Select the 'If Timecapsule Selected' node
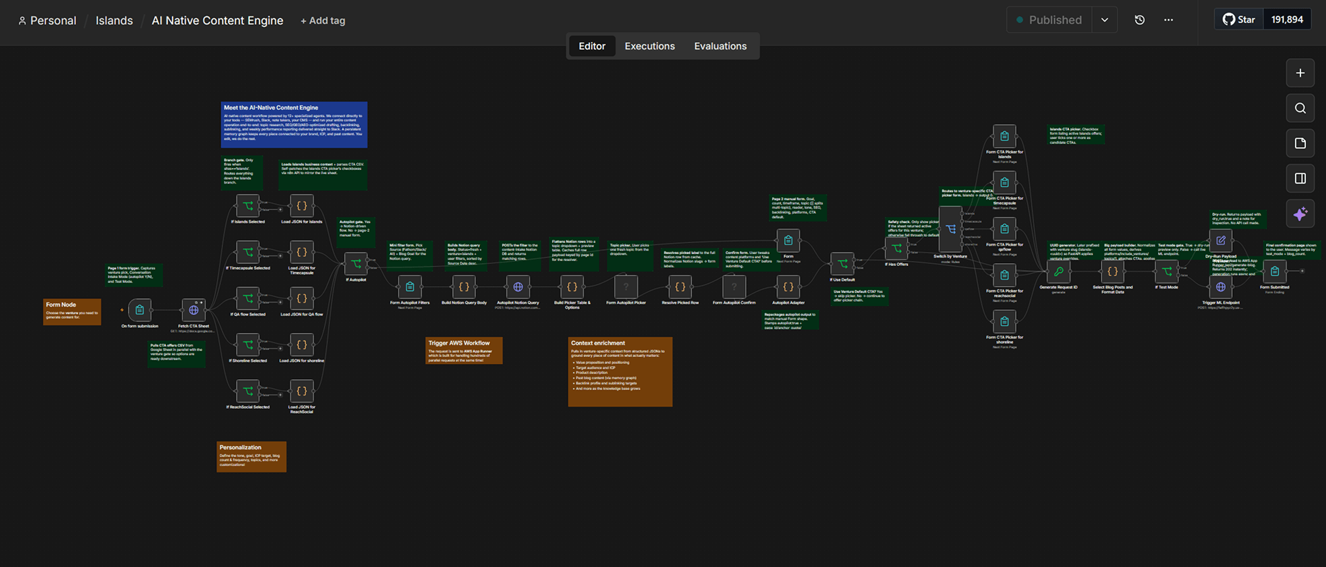Viewport: 1326px width, 567px height. 248,252
